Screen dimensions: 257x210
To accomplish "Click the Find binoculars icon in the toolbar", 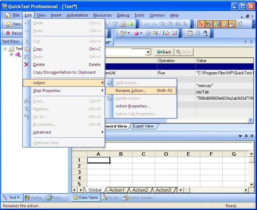I will click(x=178, y=24).
